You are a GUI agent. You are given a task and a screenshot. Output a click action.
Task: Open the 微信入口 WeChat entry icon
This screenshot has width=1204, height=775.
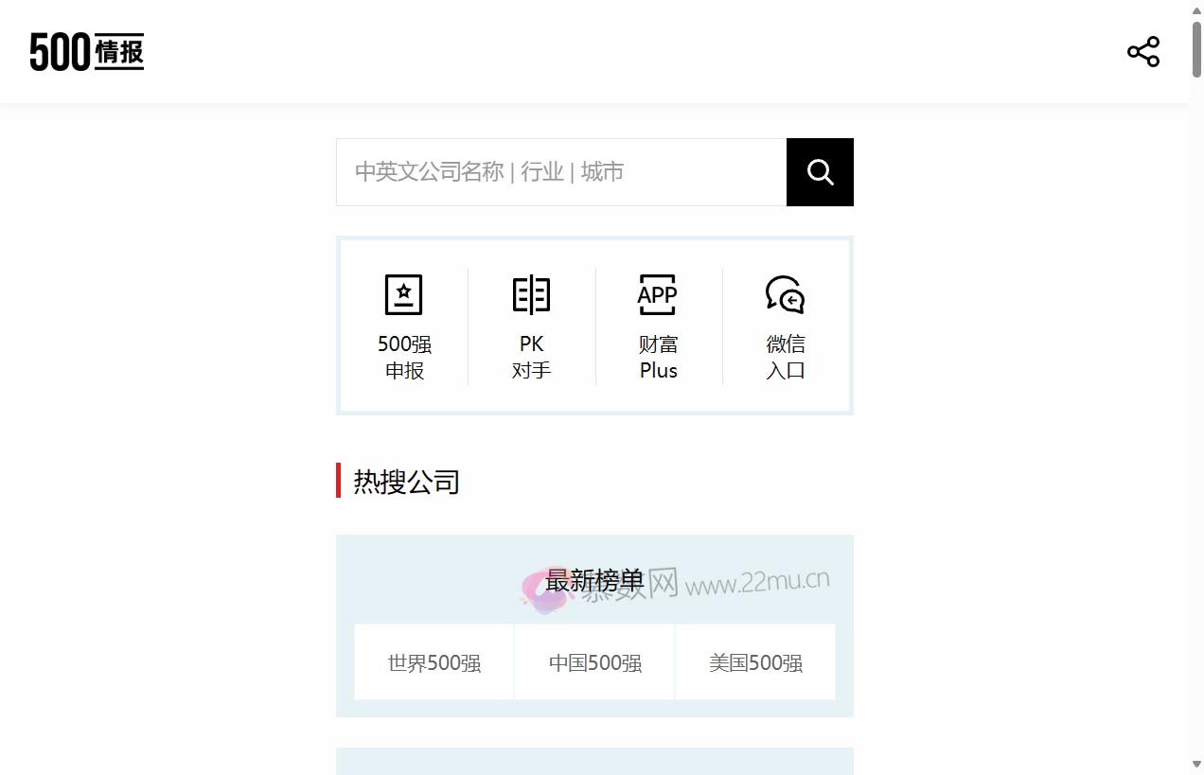(785, 326)
